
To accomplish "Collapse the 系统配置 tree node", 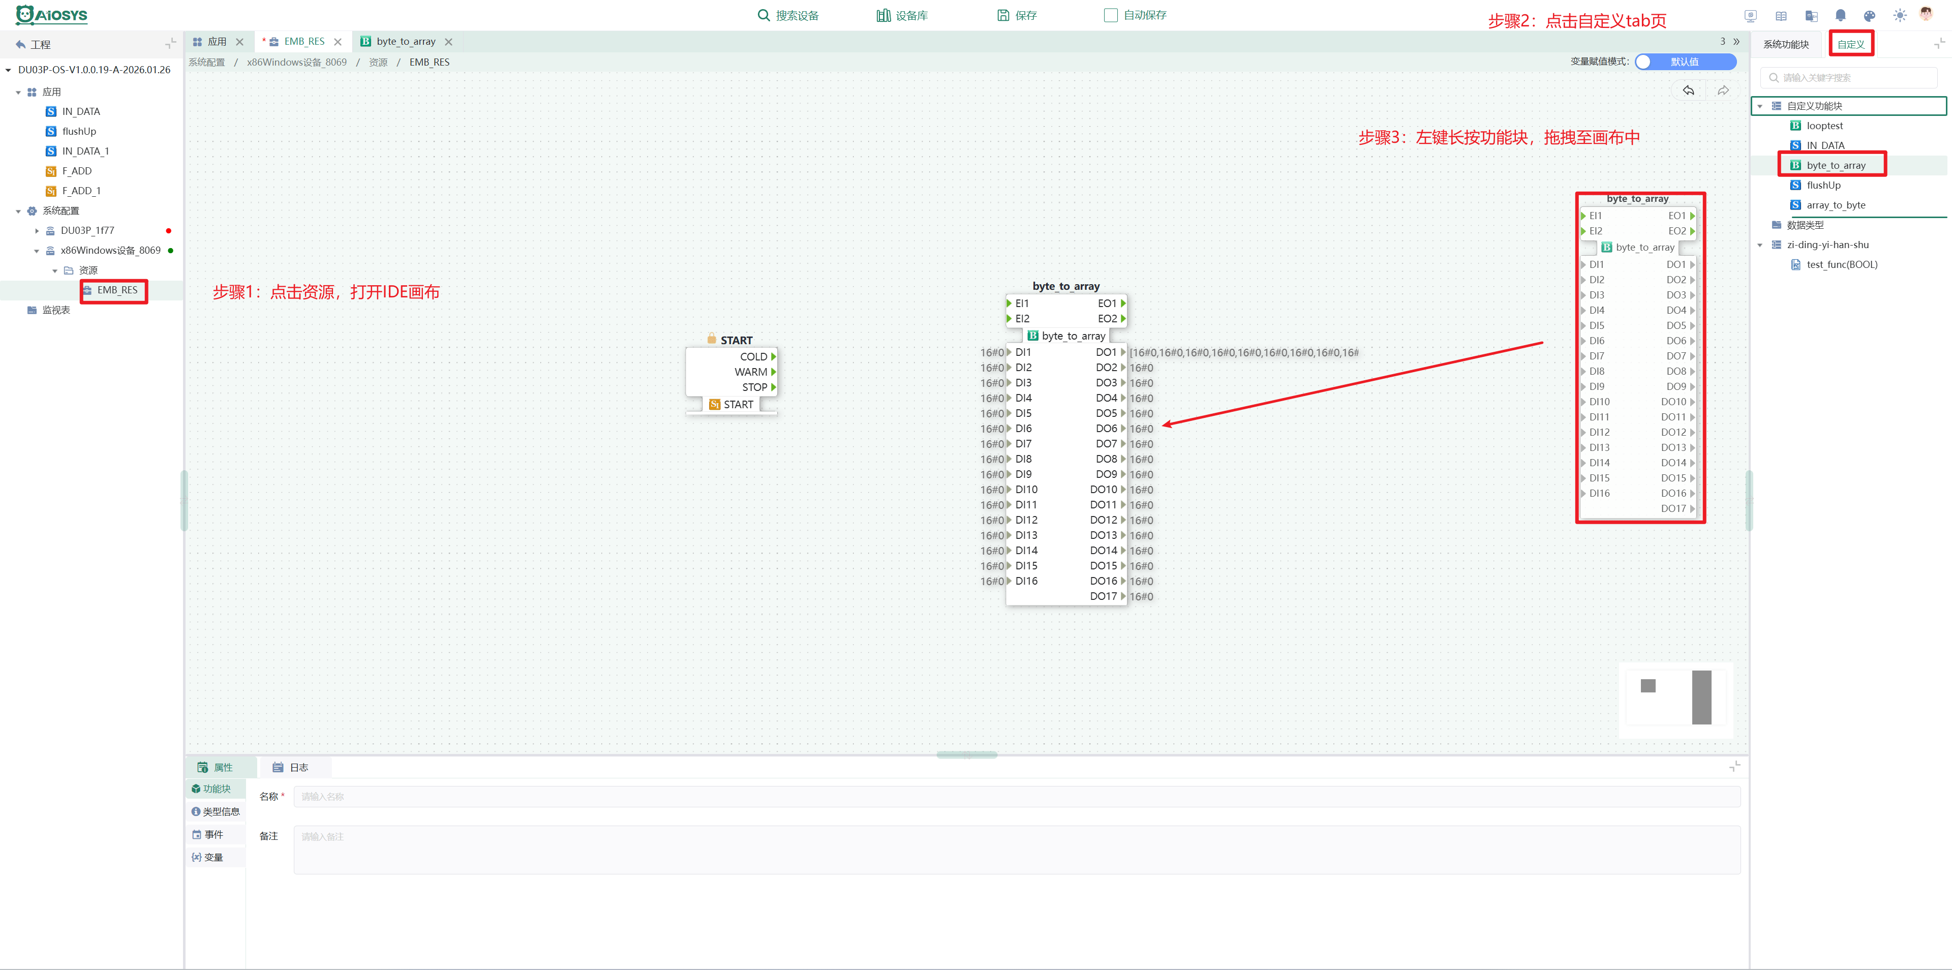I will pyautogui.click(x=18, y=211).
